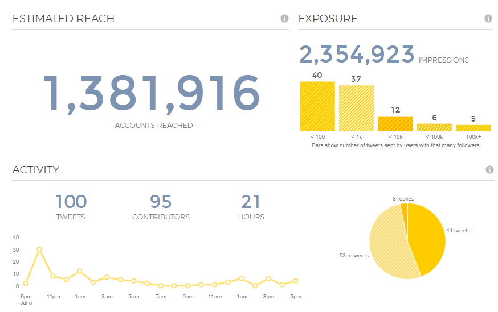This screenshot has height=312, width=498.
Task: Click the 11pm data point on chart
Action: [53, 276]
